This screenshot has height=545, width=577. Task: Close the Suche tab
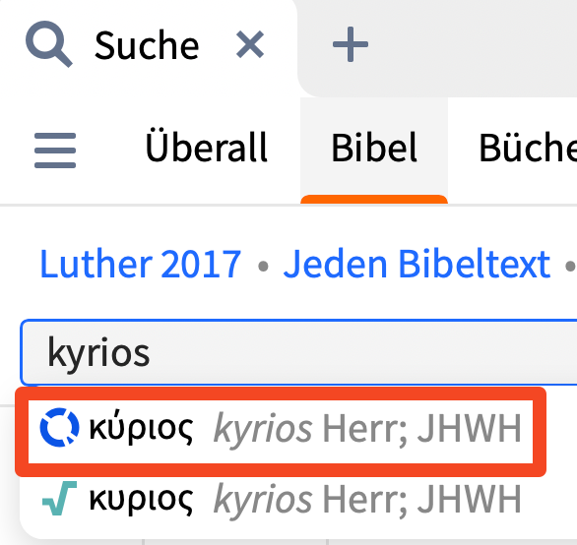click(250, 44)
